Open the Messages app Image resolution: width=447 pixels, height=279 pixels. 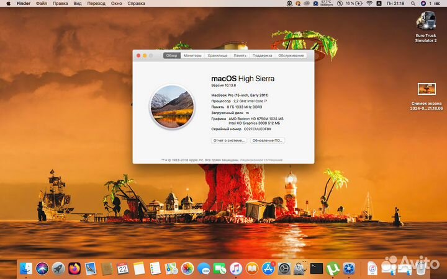204,268
